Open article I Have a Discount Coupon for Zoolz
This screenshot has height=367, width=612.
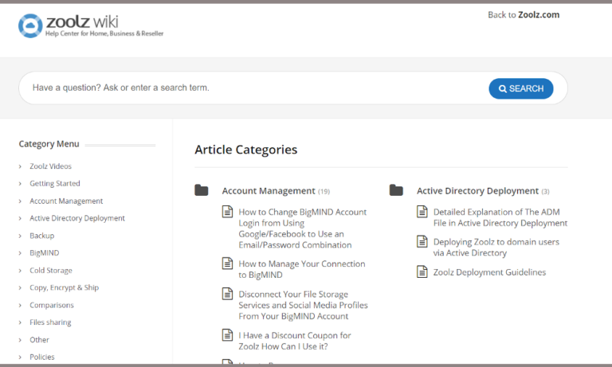click(295, 341)
